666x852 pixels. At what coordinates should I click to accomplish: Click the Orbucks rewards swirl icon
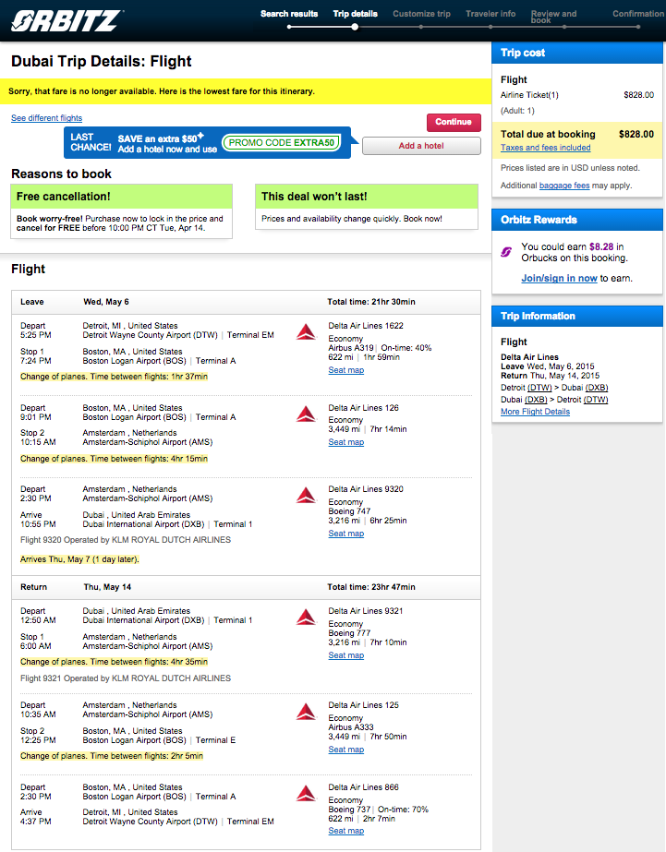point(506,252)
